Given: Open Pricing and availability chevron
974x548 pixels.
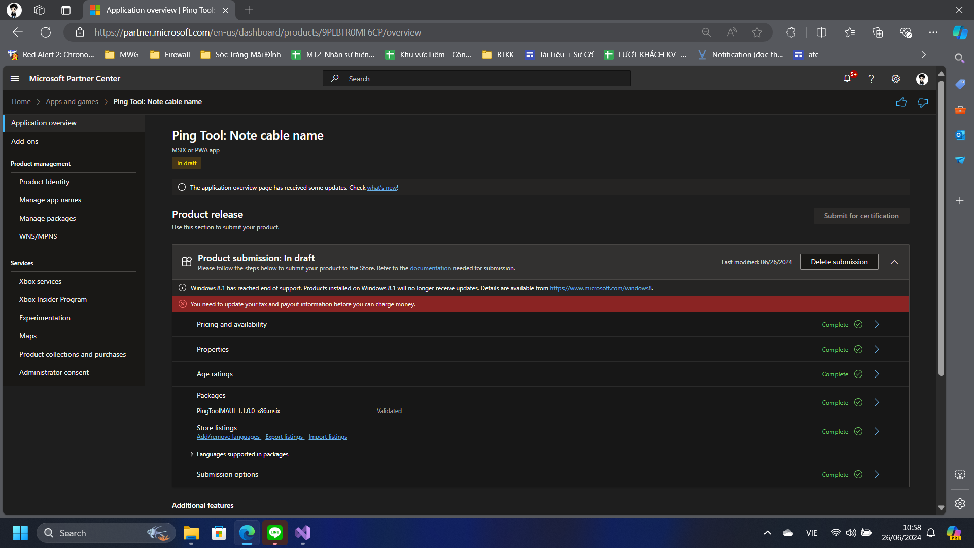Looking at the screenshot, I should click(877, 324).
